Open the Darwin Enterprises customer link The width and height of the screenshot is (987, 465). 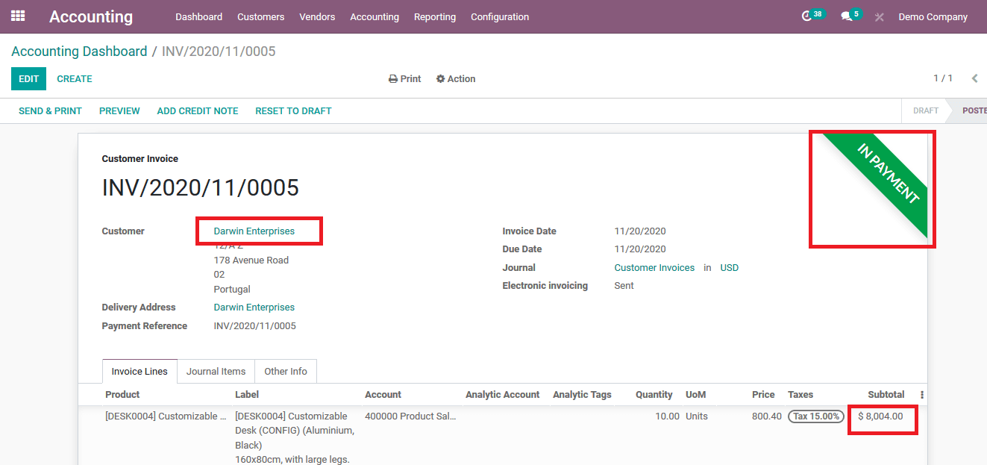(x=254, y=231)
